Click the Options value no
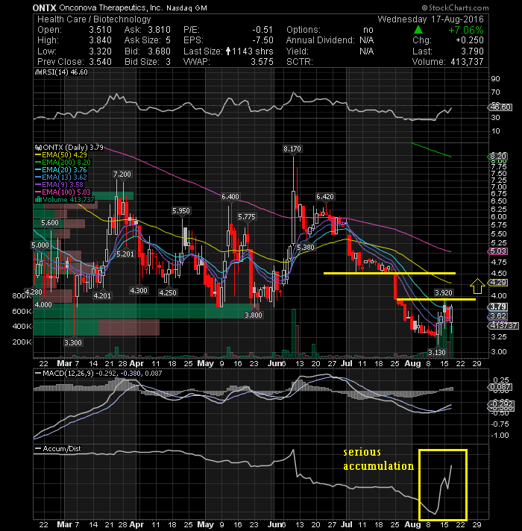522x531 pixels. [368, 30]
